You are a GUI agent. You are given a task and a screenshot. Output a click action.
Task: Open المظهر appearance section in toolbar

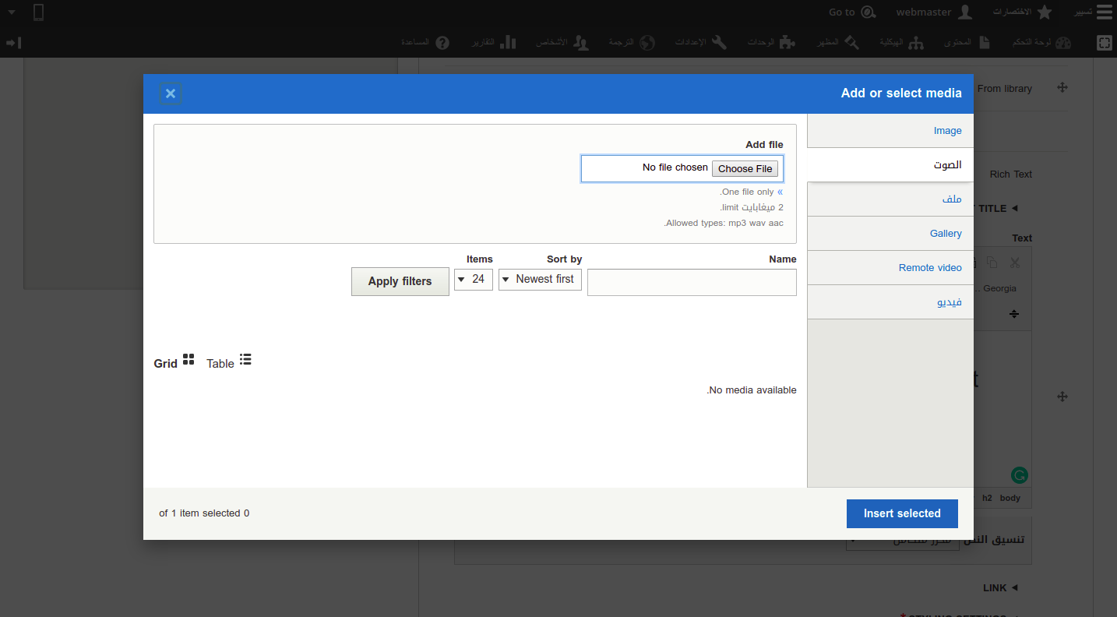[x=838, y=43]
